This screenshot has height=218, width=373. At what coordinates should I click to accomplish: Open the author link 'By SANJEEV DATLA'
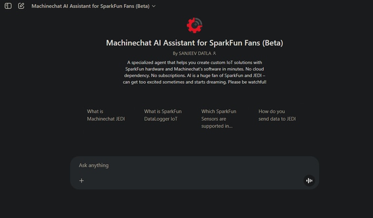192,53
